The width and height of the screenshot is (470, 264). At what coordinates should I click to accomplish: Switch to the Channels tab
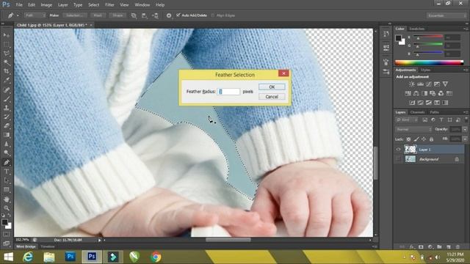(x=417, y=112)
